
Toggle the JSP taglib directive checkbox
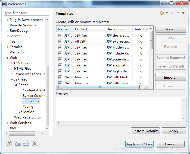click(x=60, y=71)
